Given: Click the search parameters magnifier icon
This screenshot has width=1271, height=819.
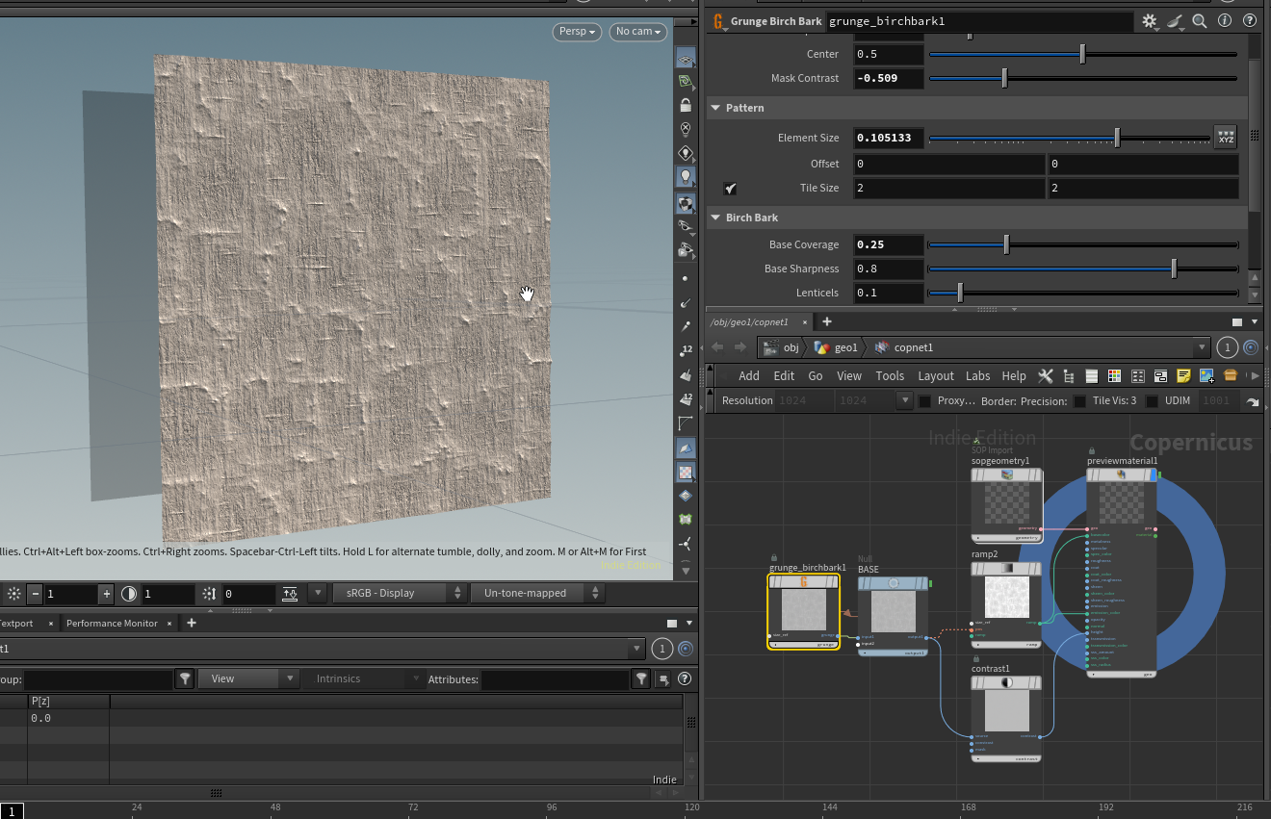Looking at the screenshot, I should (x=1200, y=20).
